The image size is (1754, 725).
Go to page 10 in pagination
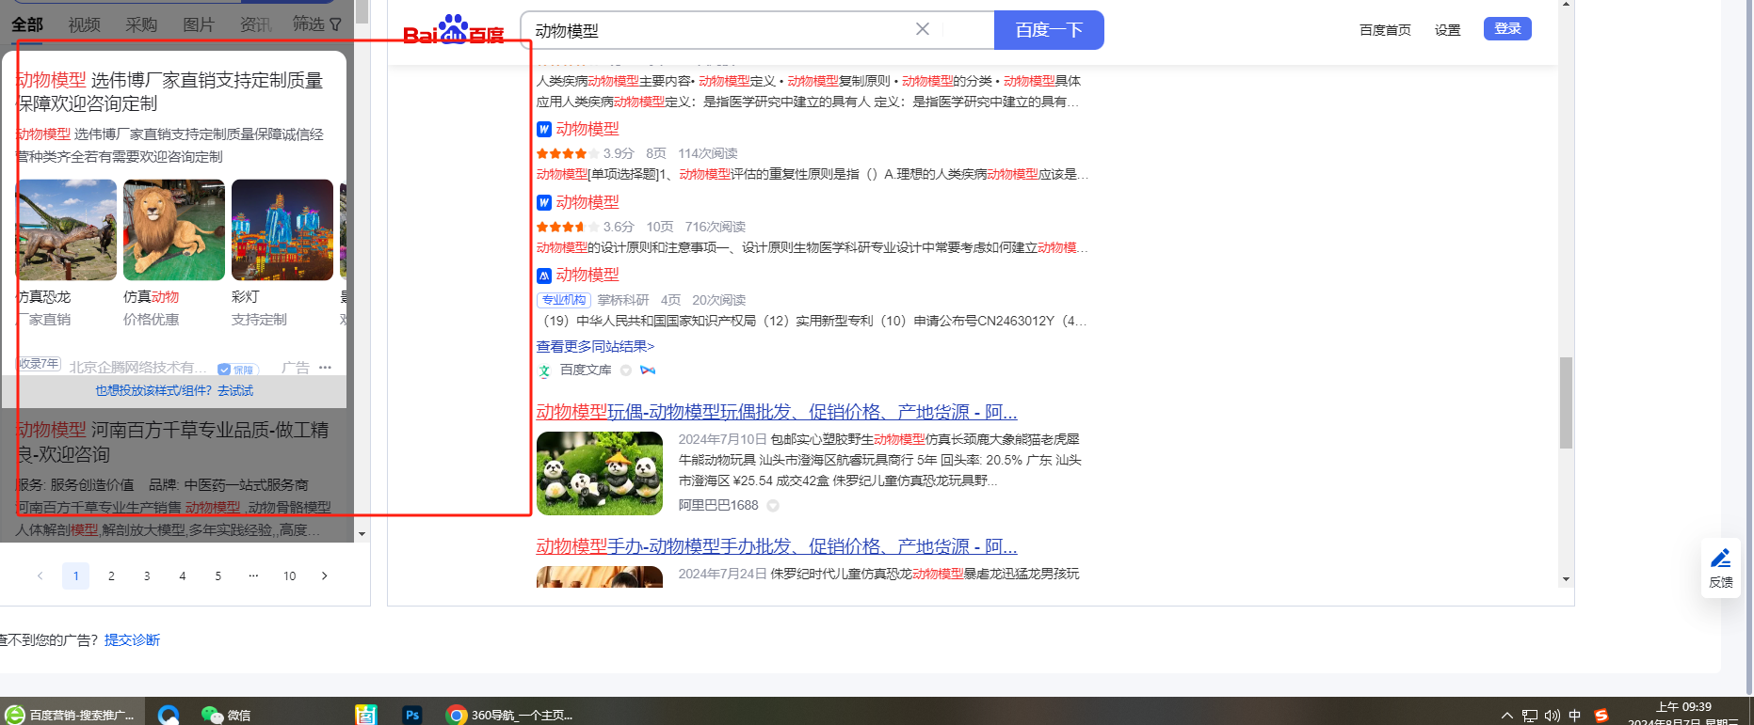point(289,575)
